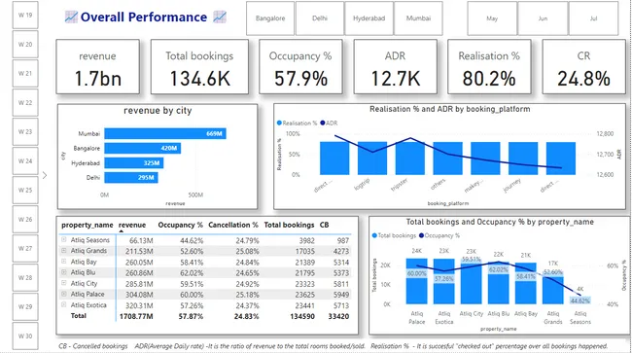The width and height of the screenshot is (632, 353).
Task: Select week W 27 slicer
Action: (x=25, y=248)
